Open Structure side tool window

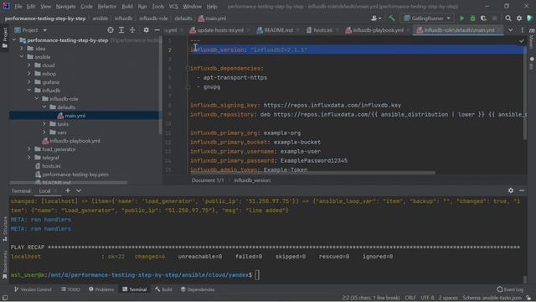[x=5, y=229]
